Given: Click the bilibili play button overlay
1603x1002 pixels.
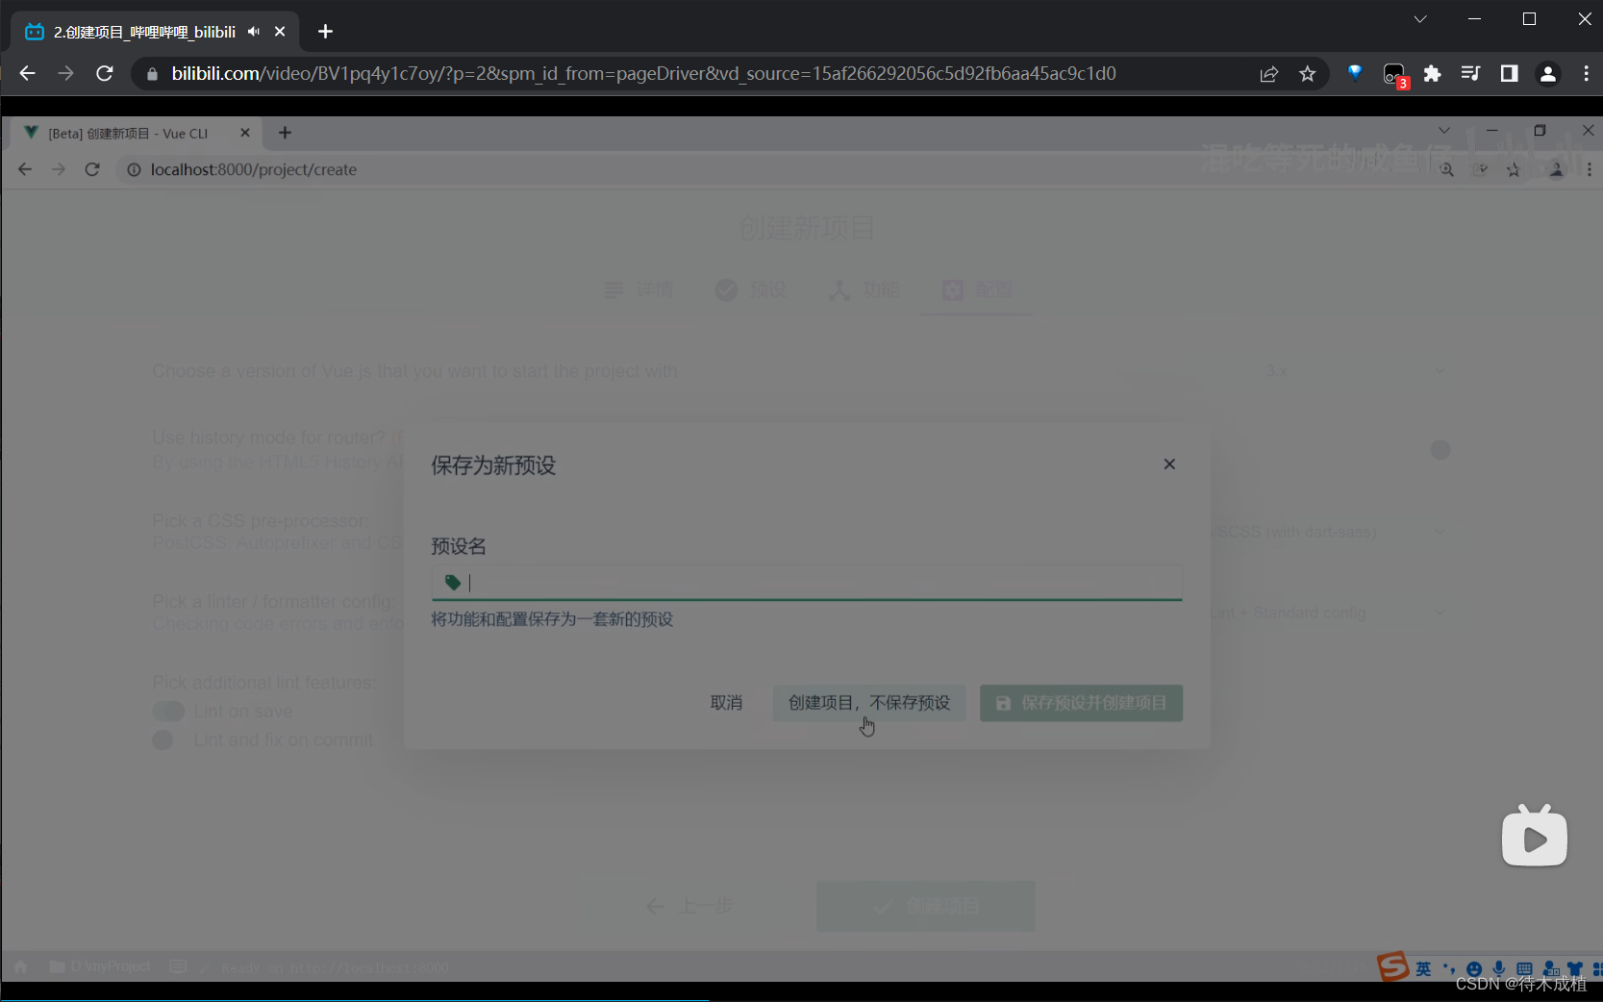Looking at the screenshot, I should pos(1535,837).
